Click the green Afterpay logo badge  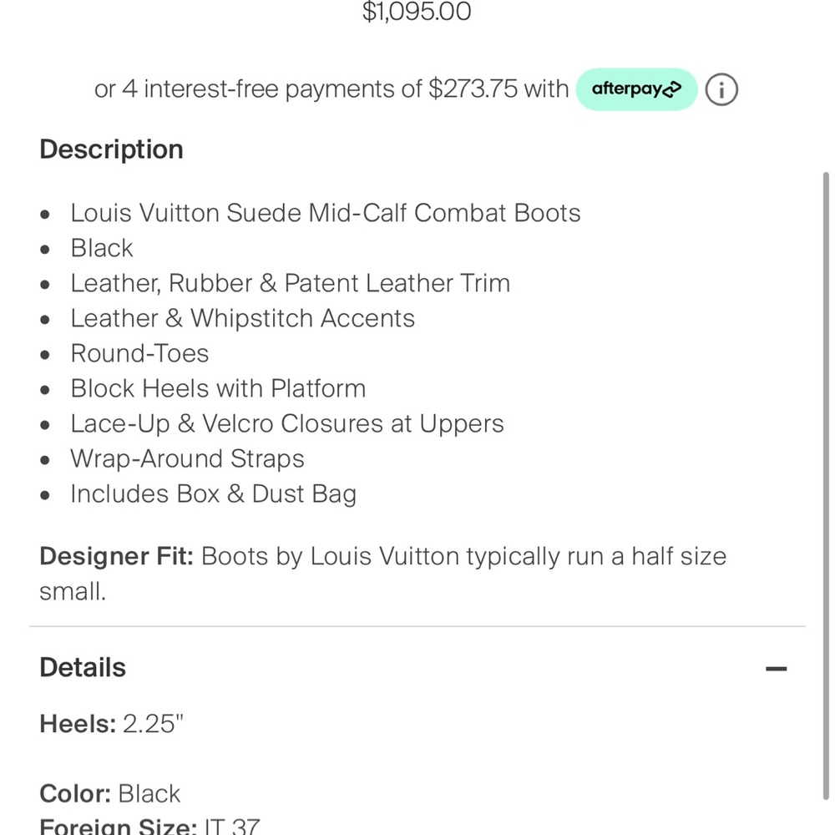click(636, 89)
